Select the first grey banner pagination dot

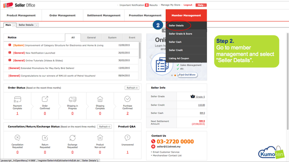click(x=172, y=76)
